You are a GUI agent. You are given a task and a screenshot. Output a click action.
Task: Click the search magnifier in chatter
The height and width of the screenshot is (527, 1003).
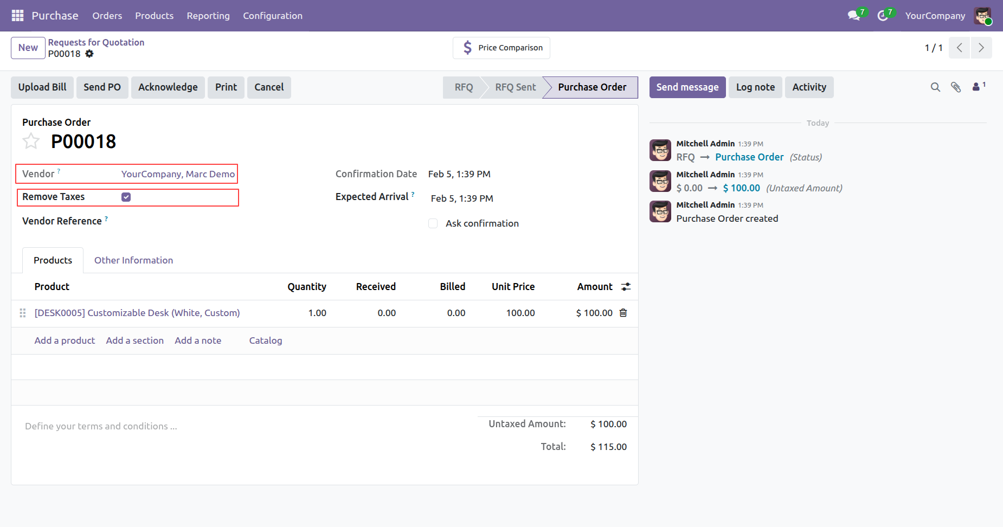pos(935,87)
